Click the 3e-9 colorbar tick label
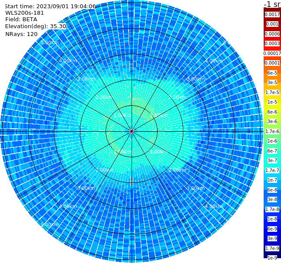The width and height of the screenshot is (281, 263). 272,238
